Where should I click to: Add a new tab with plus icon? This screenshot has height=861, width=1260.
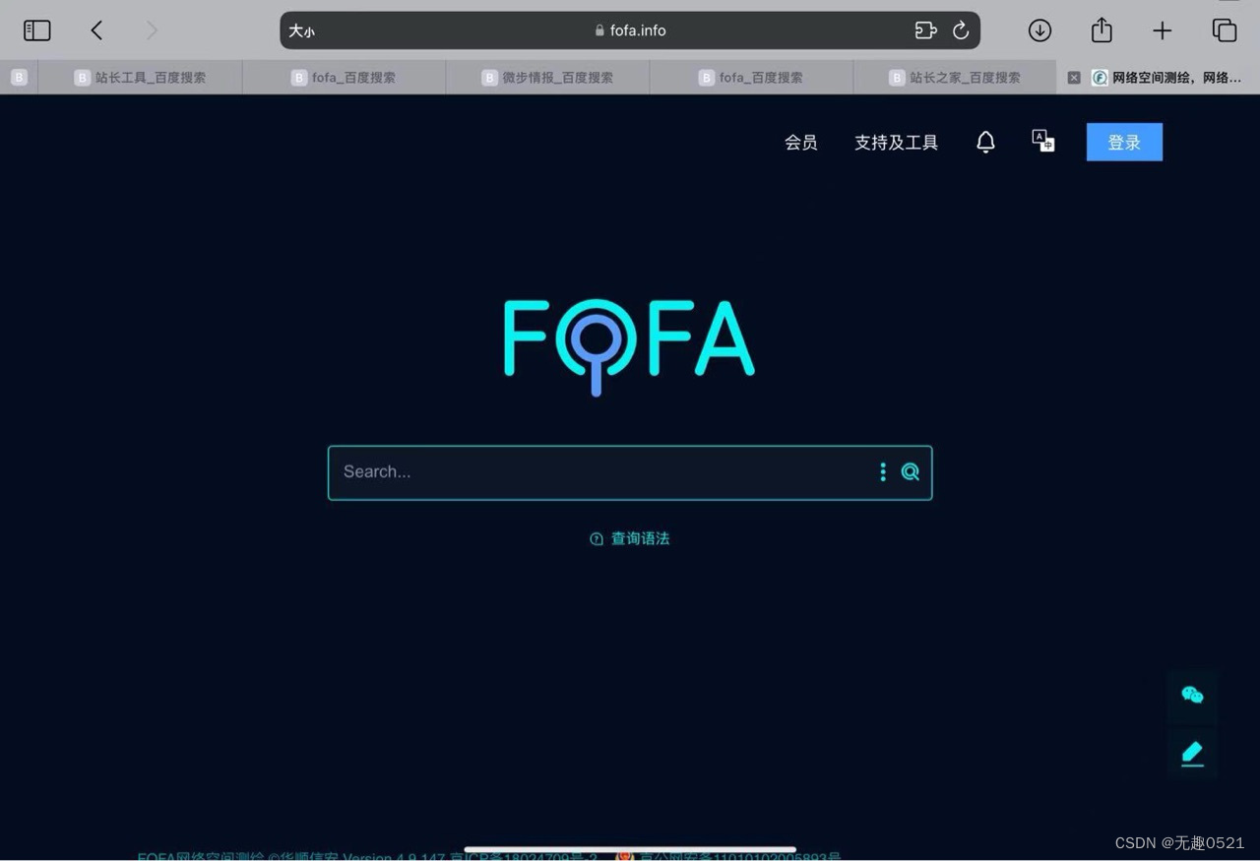pyautogui.click(x=1163, y=31)
